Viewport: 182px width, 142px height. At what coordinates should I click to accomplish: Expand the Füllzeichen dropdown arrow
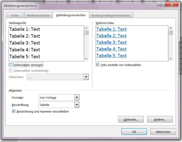click(x=86, y=77)
